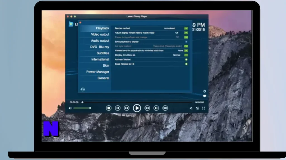Expand Adjust display refresh rate dropdown
The height and width of the screenshot is (160, 286).
point(186,33)
